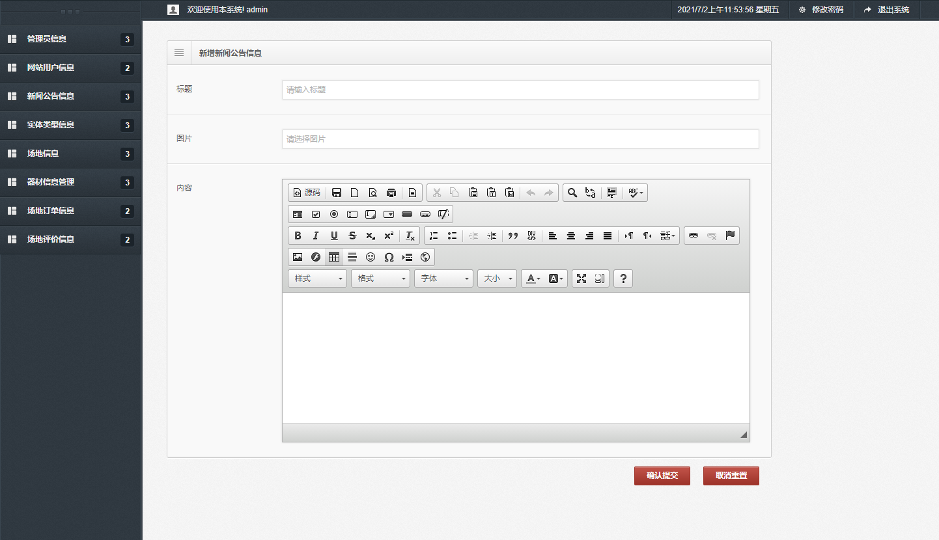Open the smiley emoticon picker
The image size is (939, 540).
[x=371, y=257]
